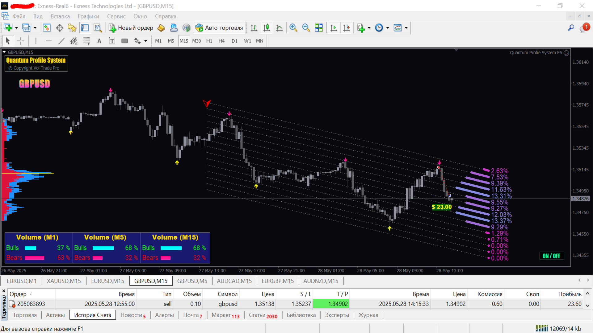Toggle the indicator ON / OFF button
Viewport: 593px width, 333px height.
click(551, 256)
